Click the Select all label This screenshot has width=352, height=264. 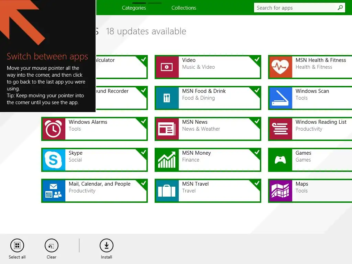coord(17,257)
